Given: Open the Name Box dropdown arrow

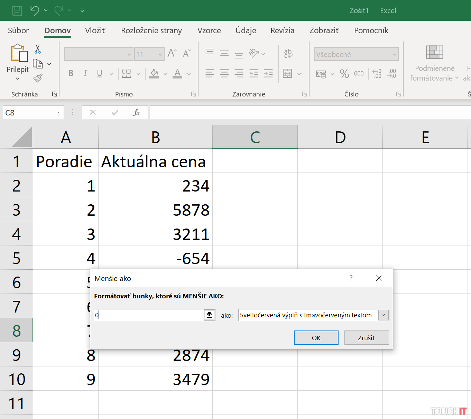Looking at the screenshot, I should tap(58, 112).
